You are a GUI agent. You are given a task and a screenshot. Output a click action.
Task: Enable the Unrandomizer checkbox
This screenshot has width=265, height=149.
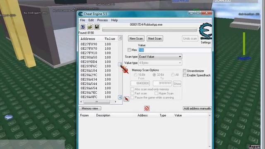185,71
